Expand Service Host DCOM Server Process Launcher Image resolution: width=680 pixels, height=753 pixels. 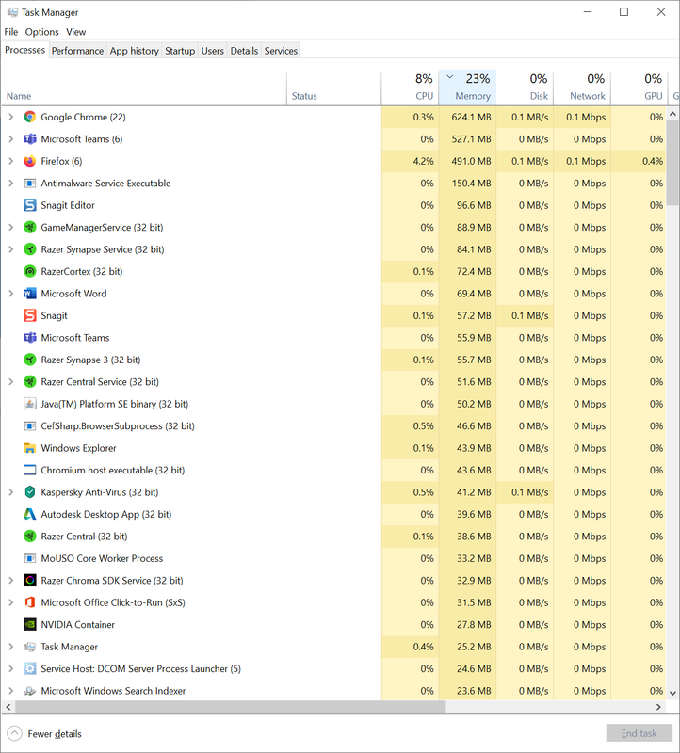point(11,669)
